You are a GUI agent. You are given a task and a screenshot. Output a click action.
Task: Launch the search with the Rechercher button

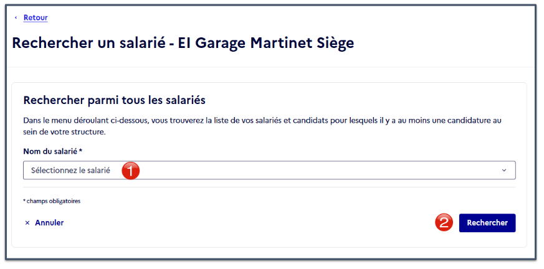[487, 223]
